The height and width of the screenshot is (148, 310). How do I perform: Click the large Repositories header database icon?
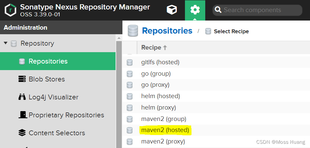tap(133, 31)
